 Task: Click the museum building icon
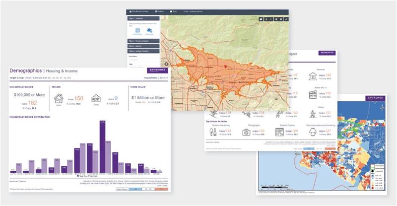pos(314,76)
